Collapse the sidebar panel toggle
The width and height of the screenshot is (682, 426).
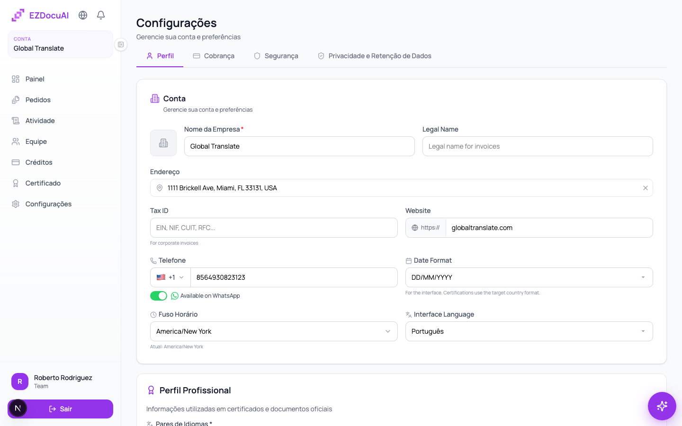(121, 44)
